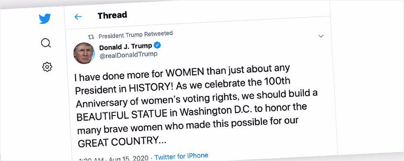Click "President Trump Retweeted" label

click(x=135, y=34)
